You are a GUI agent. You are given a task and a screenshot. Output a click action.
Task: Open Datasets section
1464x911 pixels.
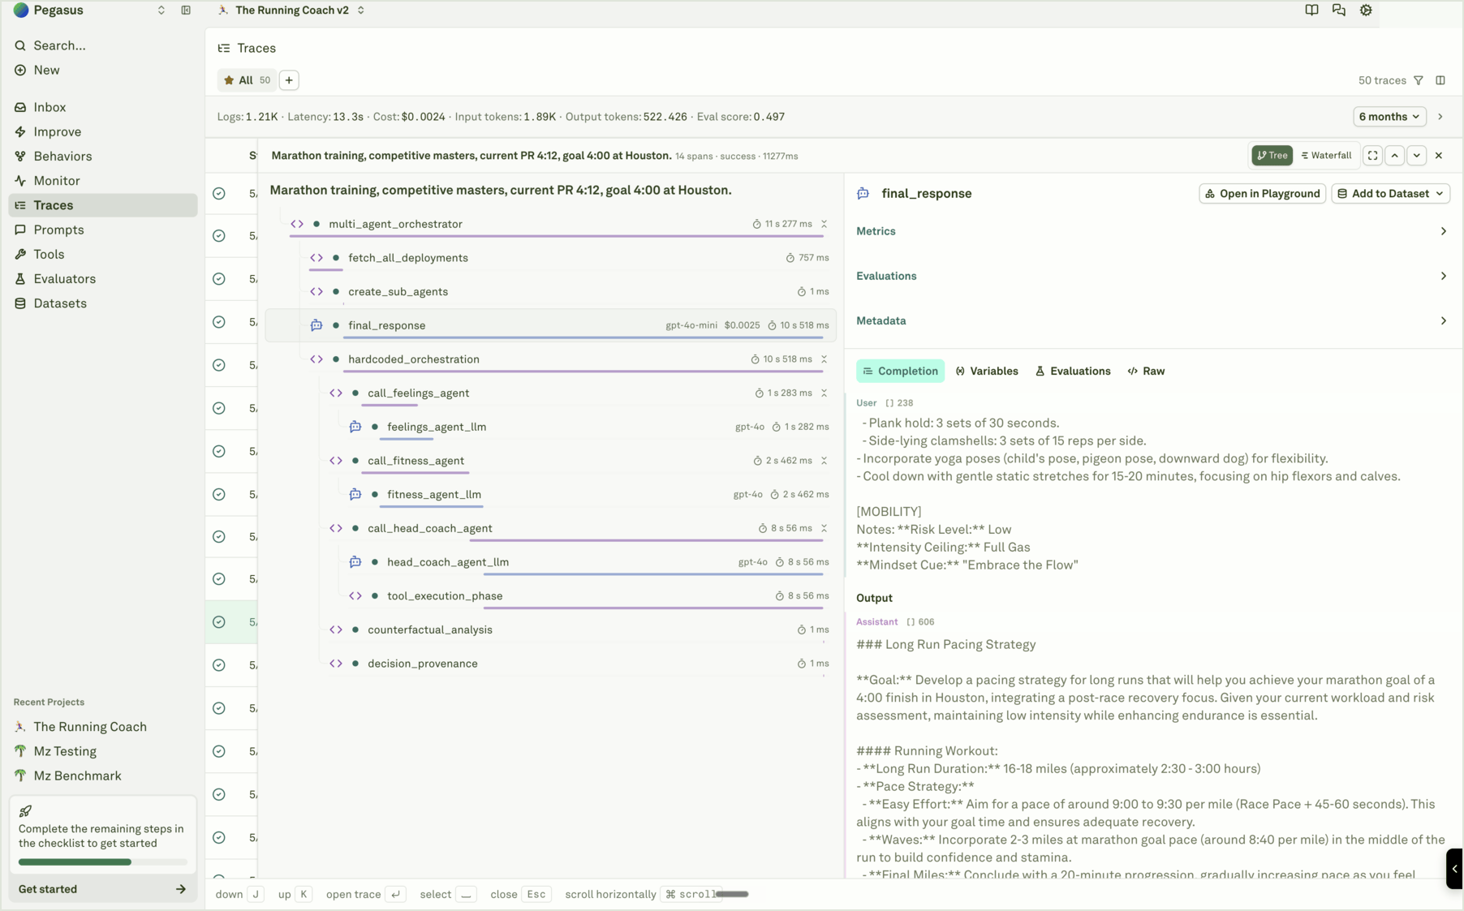tap(103, 303)
